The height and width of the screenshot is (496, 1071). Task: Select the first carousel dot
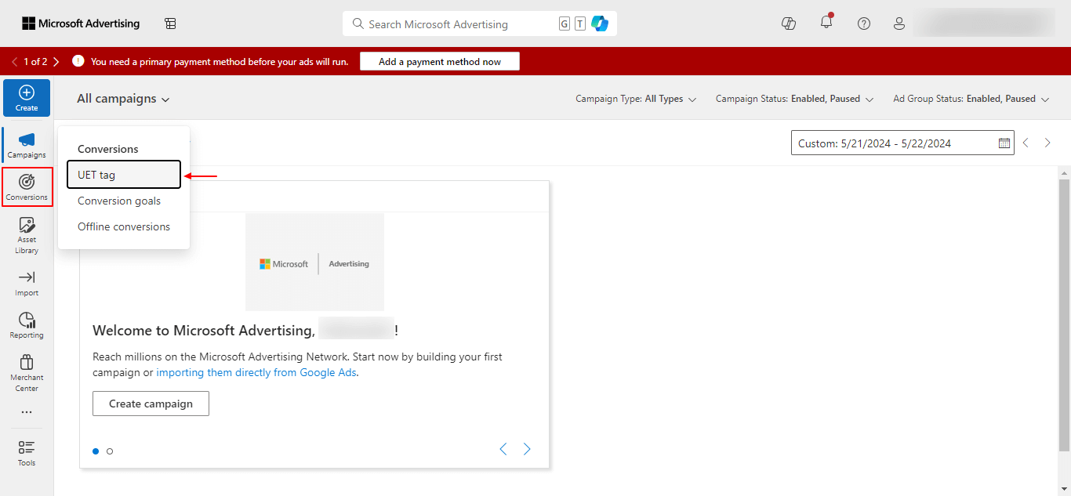coord(96,451)
